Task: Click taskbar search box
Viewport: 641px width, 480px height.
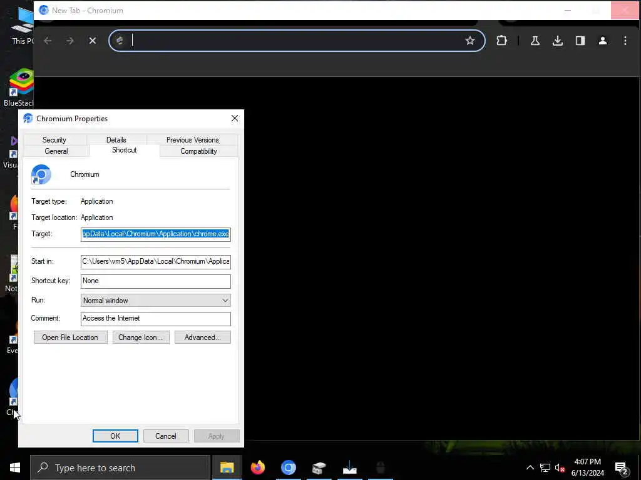Action: (120, 467)
